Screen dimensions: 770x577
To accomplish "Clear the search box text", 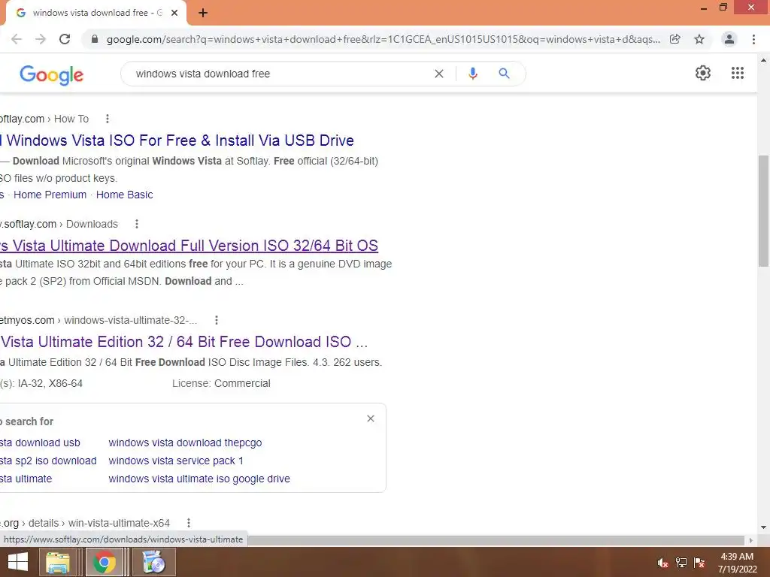I will click(439, 74).
